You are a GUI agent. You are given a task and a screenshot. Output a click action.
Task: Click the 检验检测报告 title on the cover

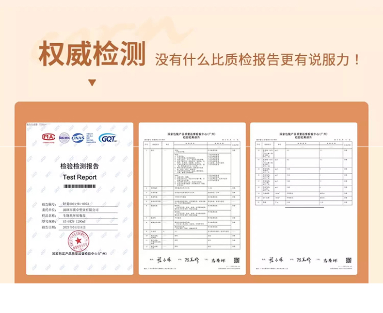tap(80, 166)
